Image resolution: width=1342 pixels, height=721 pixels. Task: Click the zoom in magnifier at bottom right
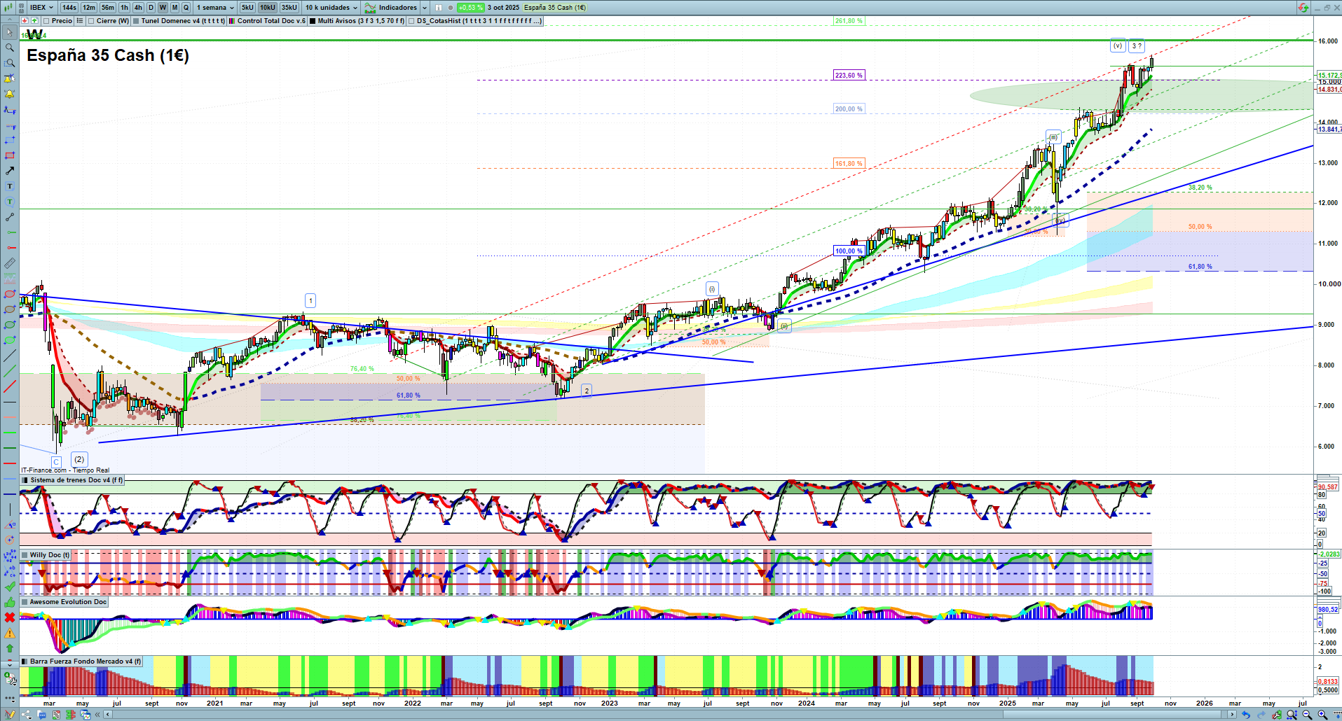[x=1322, y=715]
